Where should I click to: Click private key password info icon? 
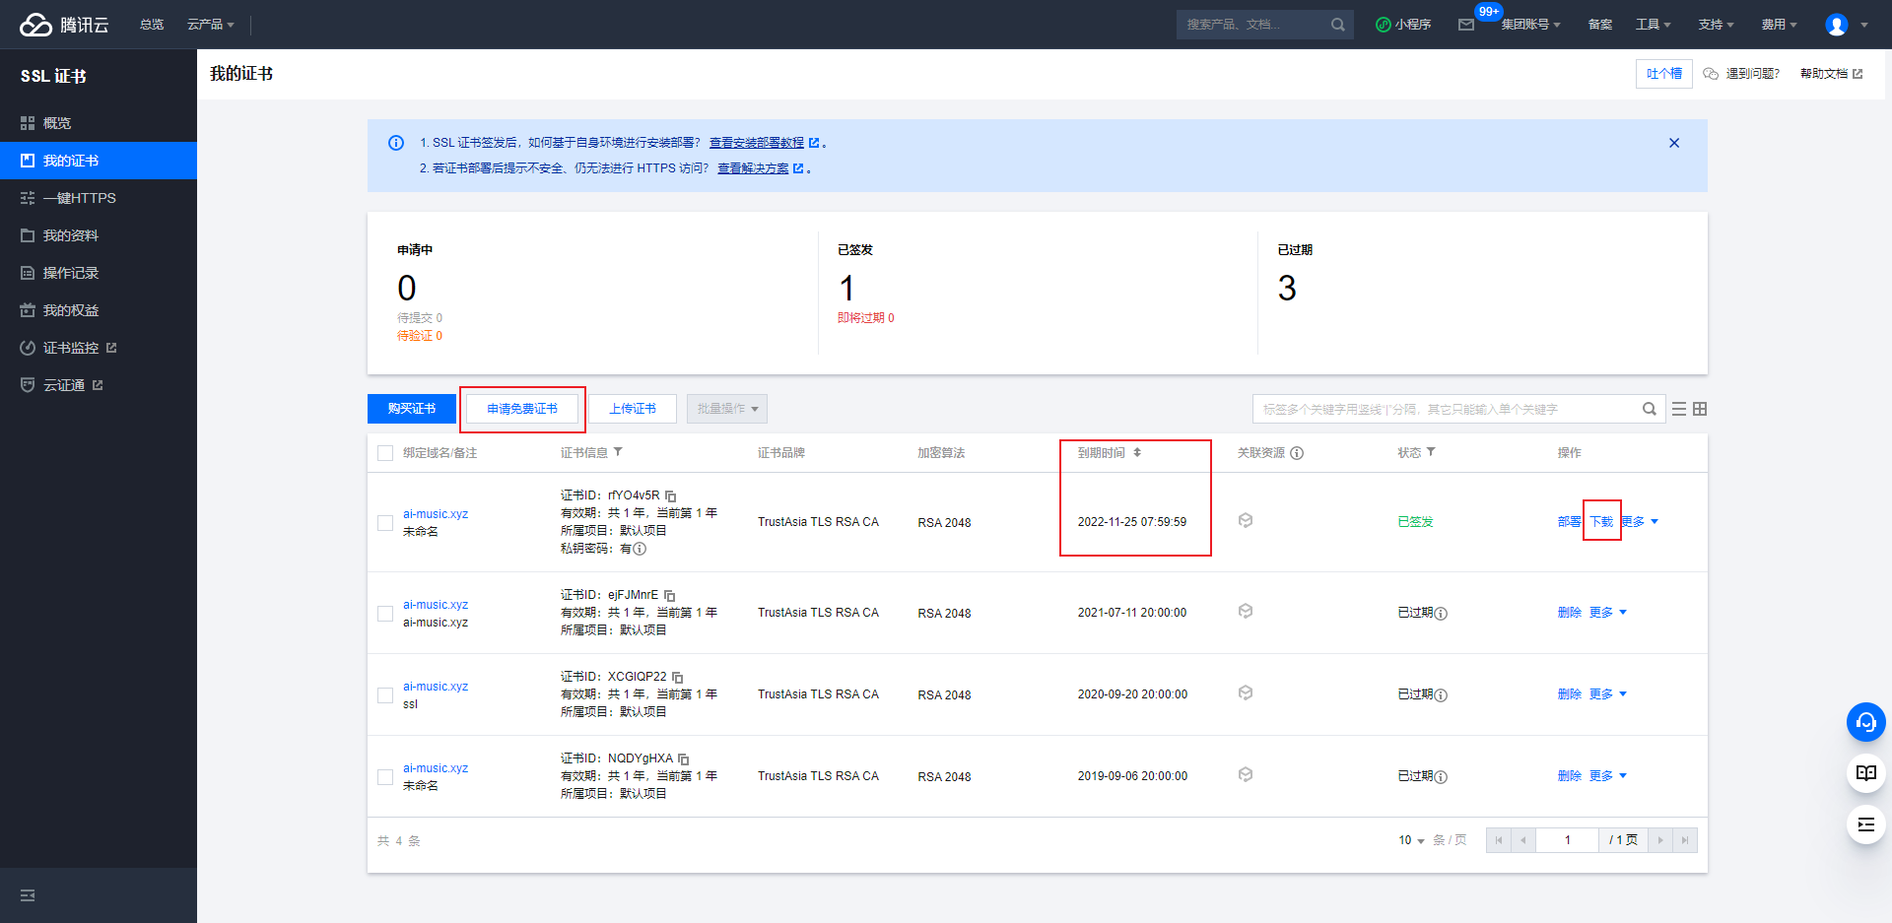(640, 549)
